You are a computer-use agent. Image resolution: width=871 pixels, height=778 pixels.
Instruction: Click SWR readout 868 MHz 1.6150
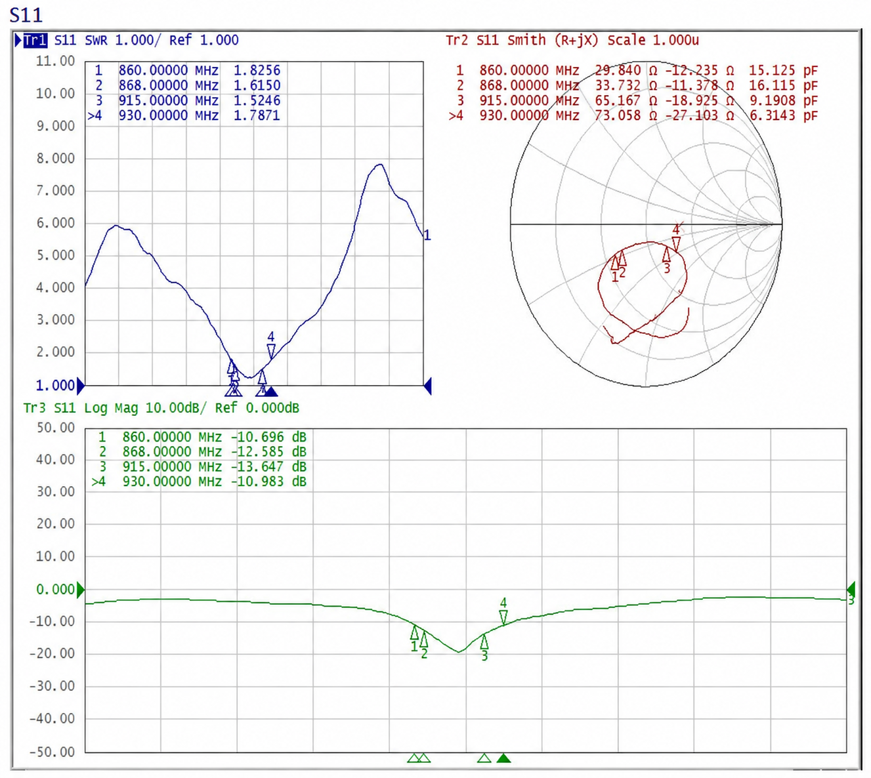click(x=187, y=85)
